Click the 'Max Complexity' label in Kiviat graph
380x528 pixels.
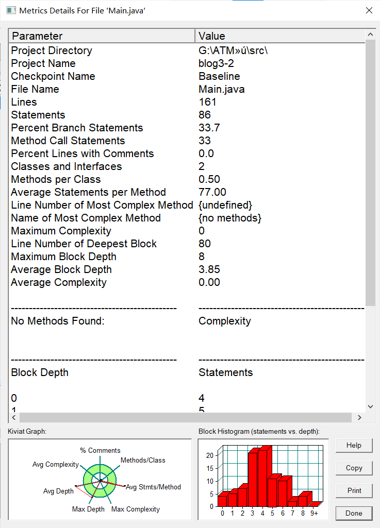pyautogui.click(x=136, y=509)
